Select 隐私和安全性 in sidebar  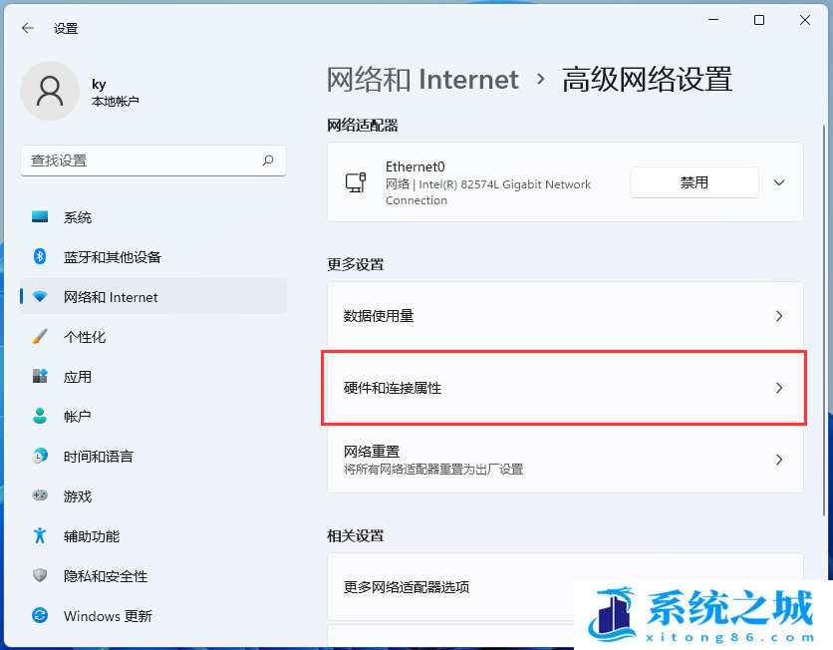(x=105, y=576)
